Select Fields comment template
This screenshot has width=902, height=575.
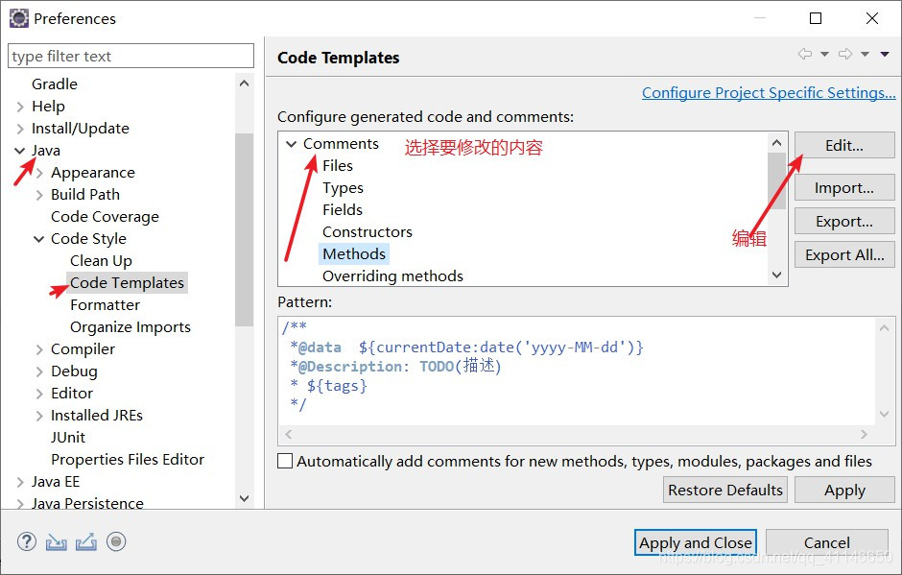[343, 210]
